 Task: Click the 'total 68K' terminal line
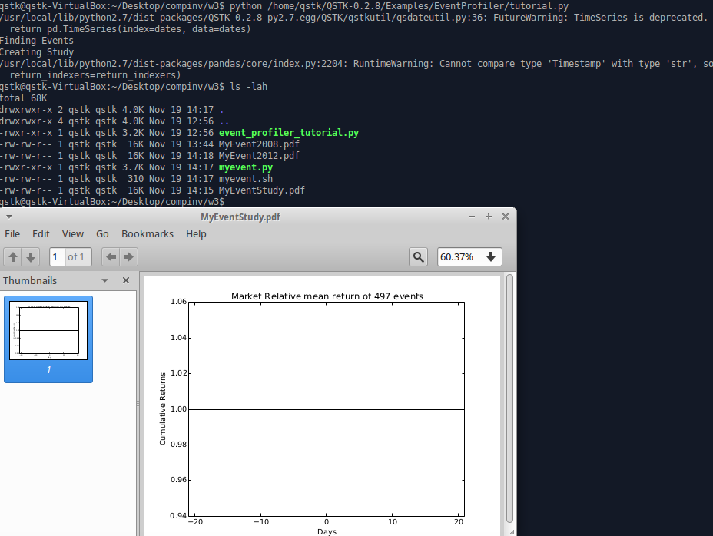(x=23, y=98)
